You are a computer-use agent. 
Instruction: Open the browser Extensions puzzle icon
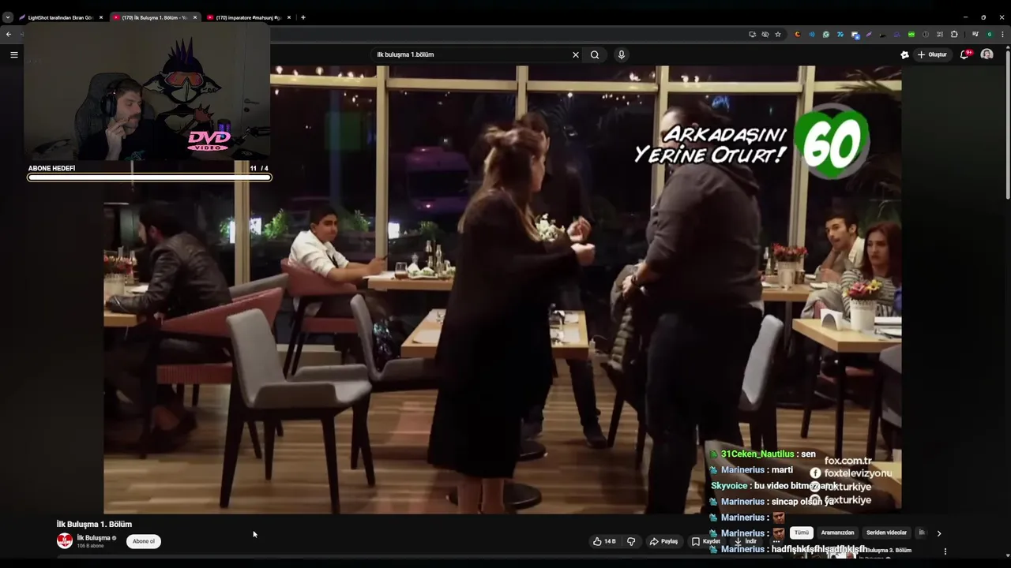pyautogui.click(x=954, y=34)
